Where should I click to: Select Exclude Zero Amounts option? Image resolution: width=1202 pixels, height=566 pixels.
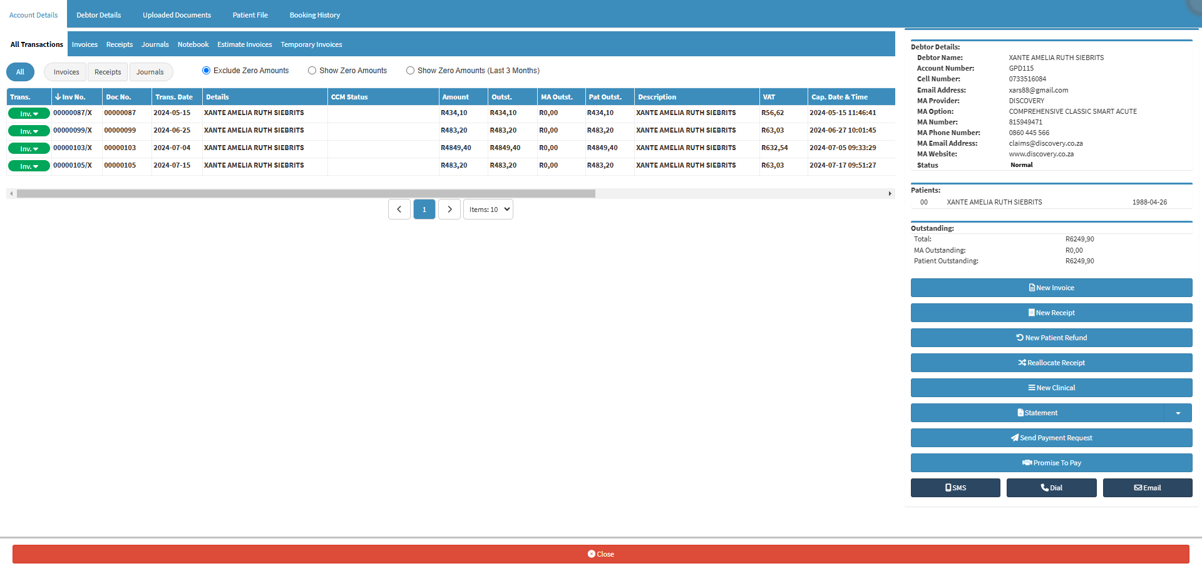206,71
